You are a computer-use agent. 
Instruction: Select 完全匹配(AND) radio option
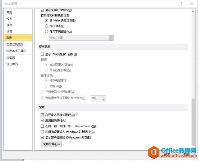[x=46, y=65]
